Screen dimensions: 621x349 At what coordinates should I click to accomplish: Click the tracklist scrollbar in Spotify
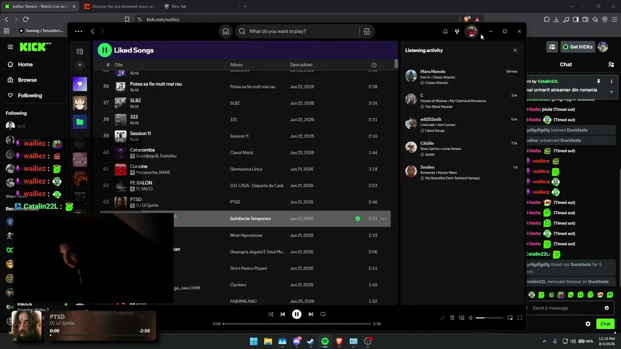point(396,63)
